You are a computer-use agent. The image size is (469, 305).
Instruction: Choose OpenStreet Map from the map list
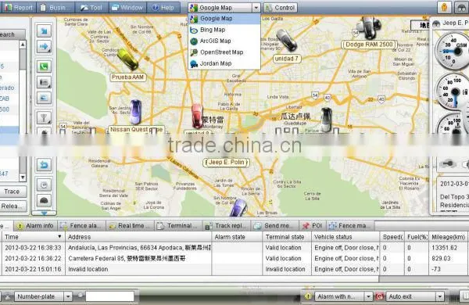pos(224,52)
